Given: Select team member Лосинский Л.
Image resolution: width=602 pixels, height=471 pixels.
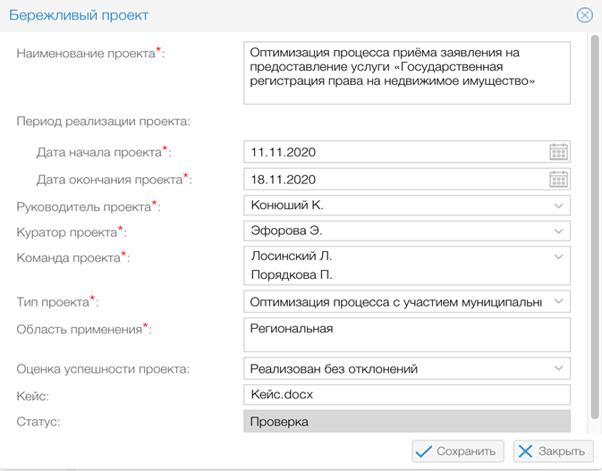Looking at the screenshot, I should click(292, 257).
